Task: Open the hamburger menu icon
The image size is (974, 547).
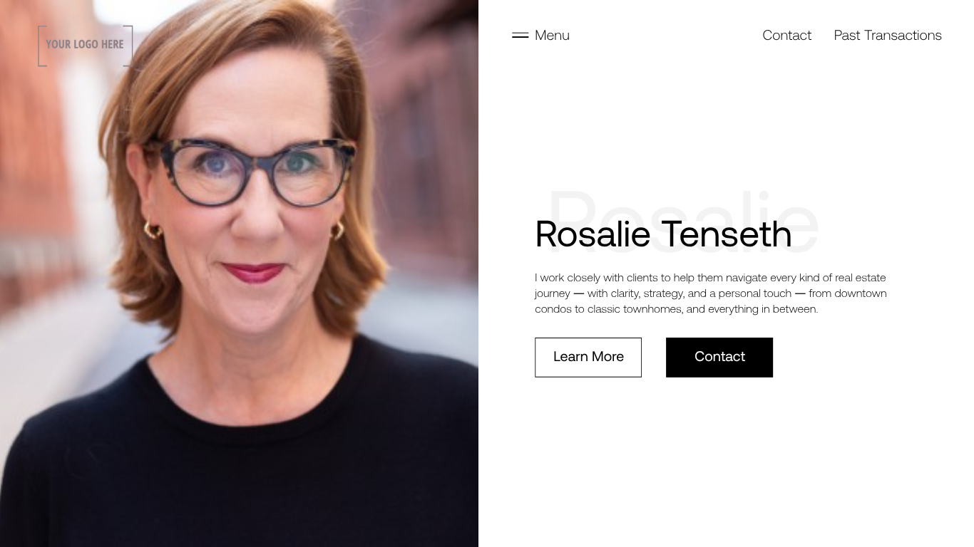Action: [520, 35]
